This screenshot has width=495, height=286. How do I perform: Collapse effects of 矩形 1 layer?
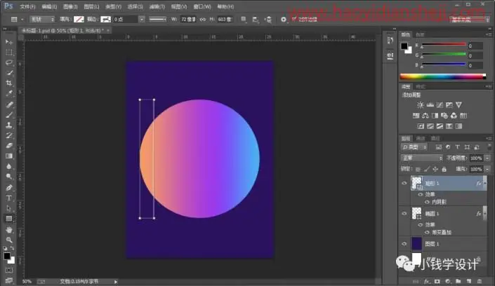[x=486, y=183]
